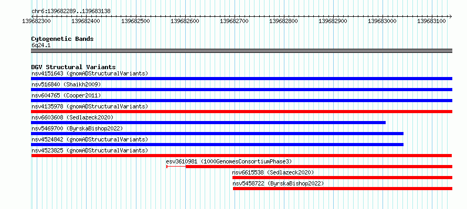Click the blue bar under nsv6603608
467x209 pixels.
point(208,123)
